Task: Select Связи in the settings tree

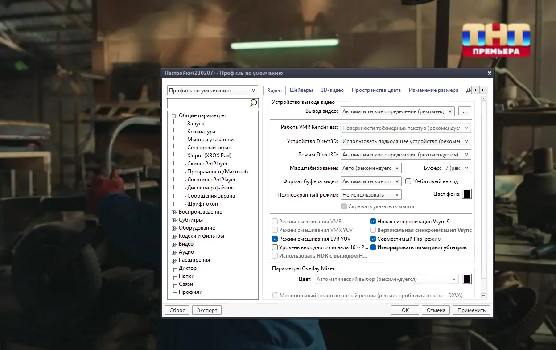Action: [186, 284]
